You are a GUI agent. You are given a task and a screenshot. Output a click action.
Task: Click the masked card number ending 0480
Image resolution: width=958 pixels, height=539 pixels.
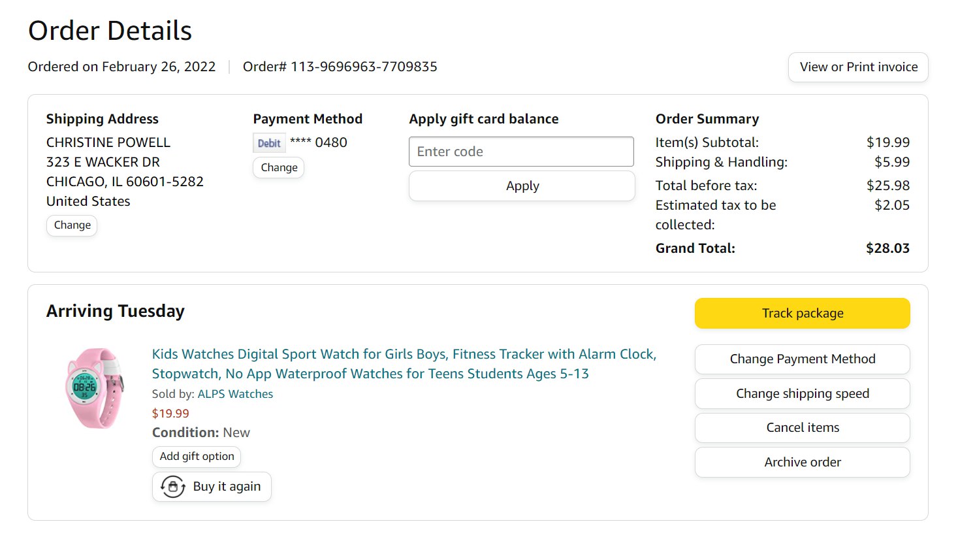[319, 142]
